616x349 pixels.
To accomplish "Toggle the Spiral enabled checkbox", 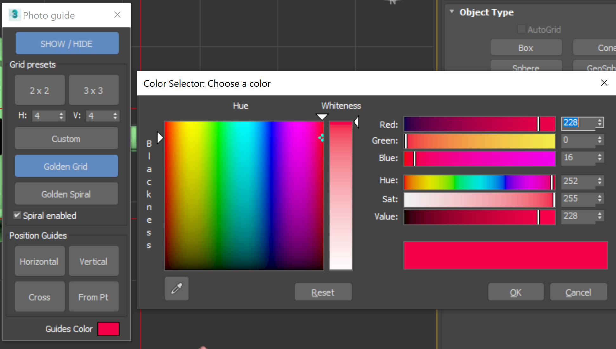I will coord(17,215).
